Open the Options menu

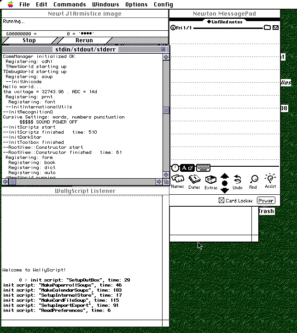(136, 5)
